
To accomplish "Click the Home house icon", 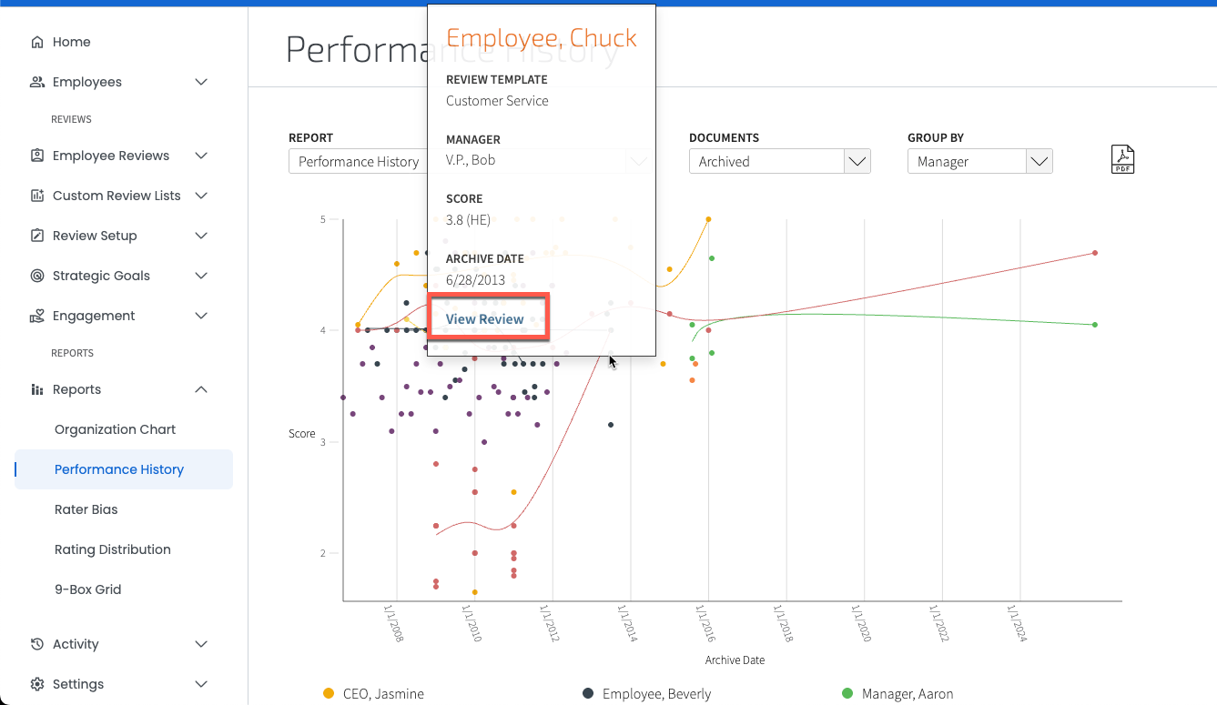I will [x=37, y=42].
